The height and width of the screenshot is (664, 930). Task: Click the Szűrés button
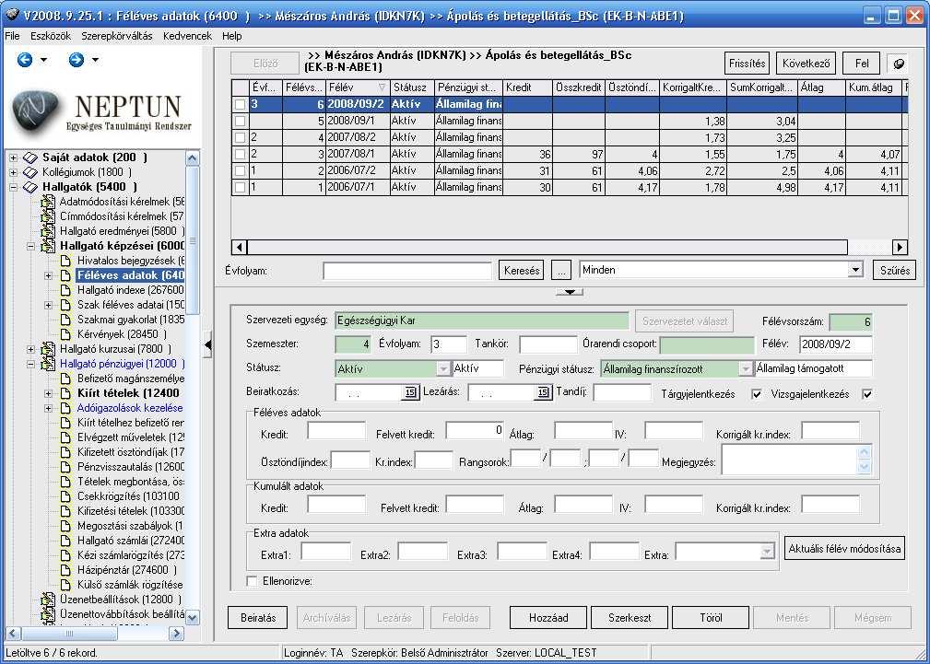pyautogui.click(x=895, y=271)
